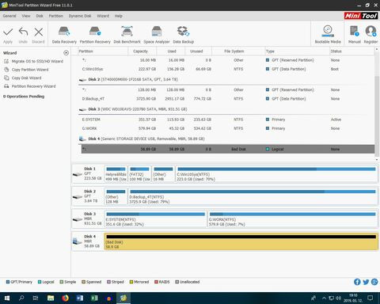
Task: Sort by Partition column header
Action: tap(103, 51)
